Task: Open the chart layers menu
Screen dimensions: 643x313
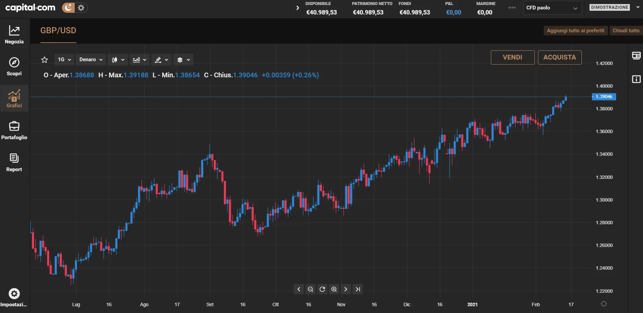Action: pos(183,60)
